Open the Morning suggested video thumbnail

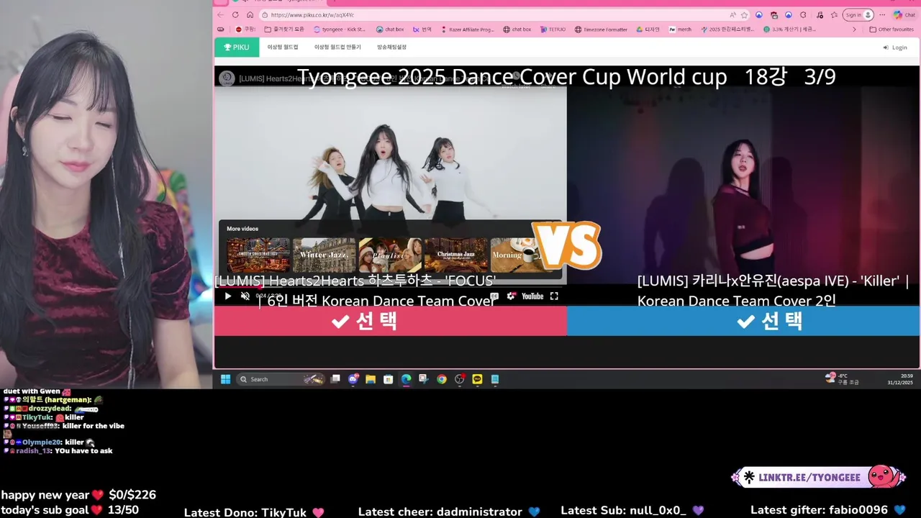tap(514, 255)
